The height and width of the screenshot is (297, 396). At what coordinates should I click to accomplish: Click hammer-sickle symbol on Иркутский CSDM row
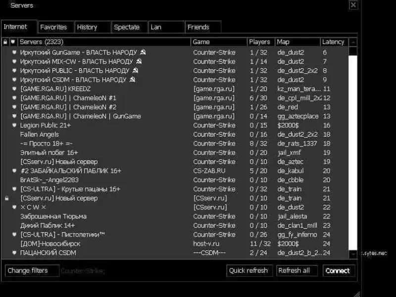click(x=132, y=80)
